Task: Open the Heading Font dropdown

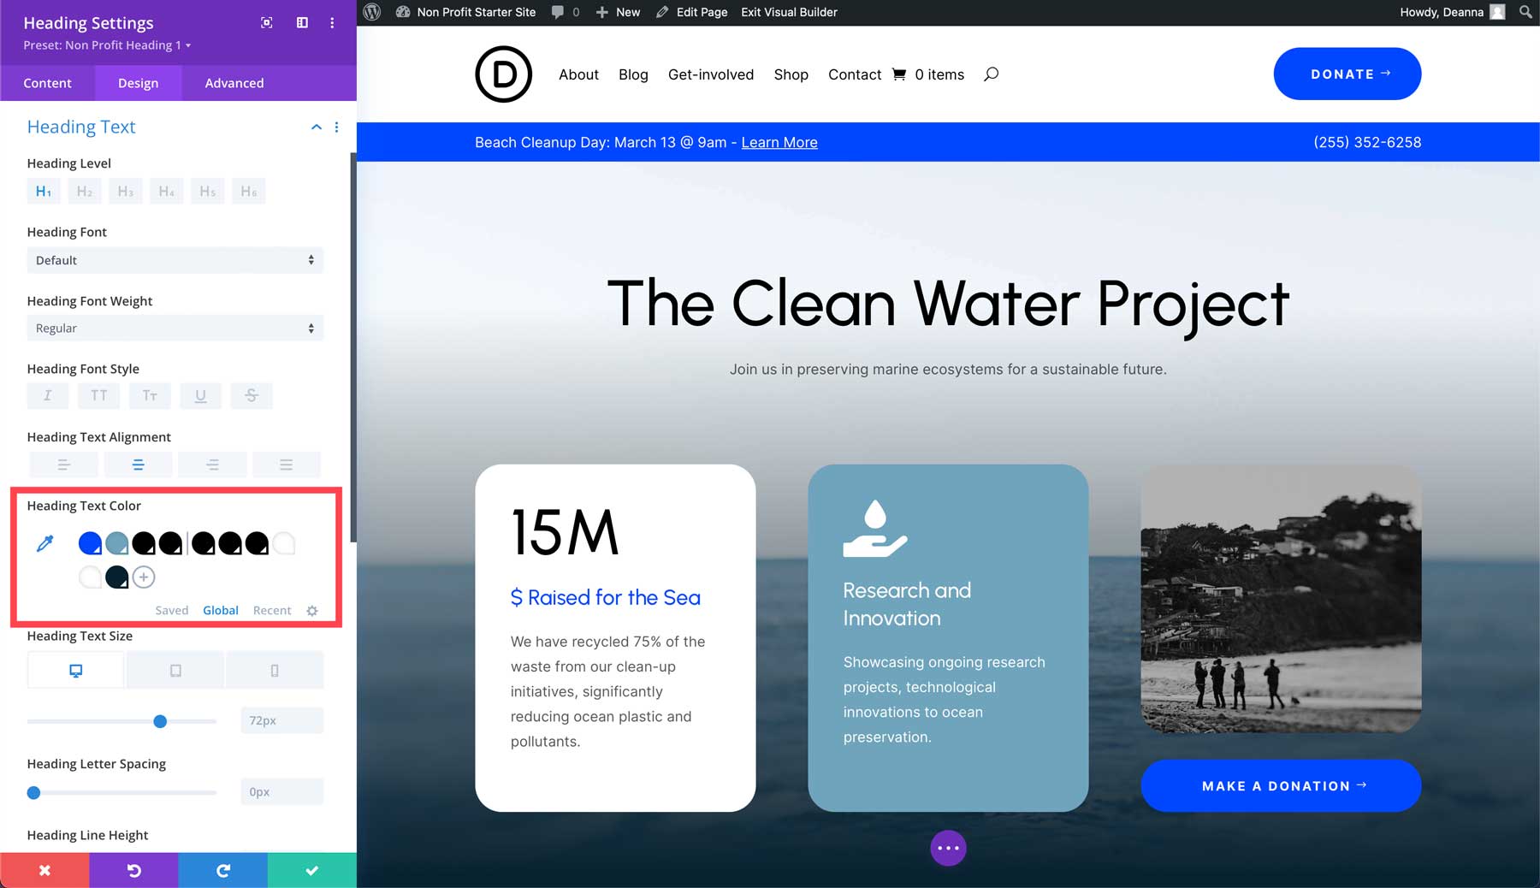Action: pos(175,260)
